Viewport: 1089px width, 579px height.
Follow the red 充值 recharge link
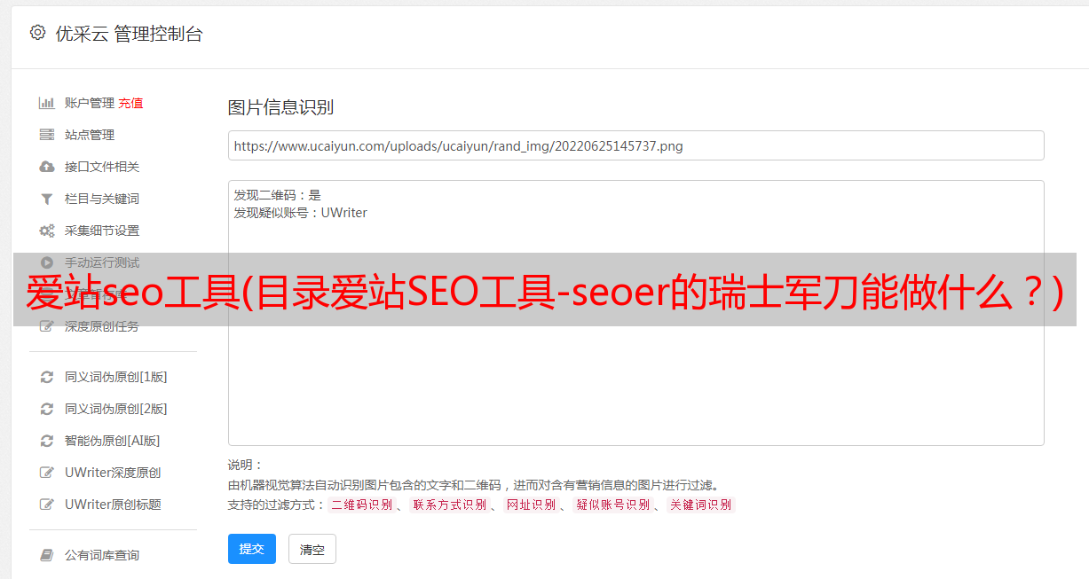pyautogui.click(x=130, y=103)
